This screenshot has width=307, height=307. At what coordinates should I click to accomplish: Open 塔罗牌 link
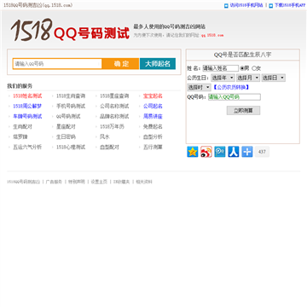click(x=20, y=137)
